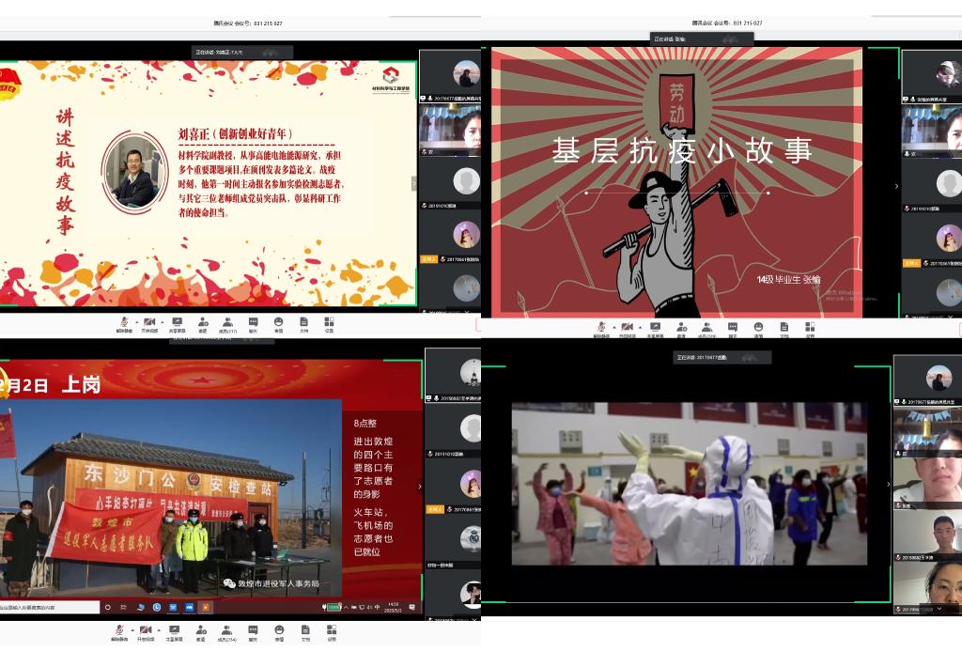Open Documents in the 刘喜正 slide meeting

tap(303, 325)
